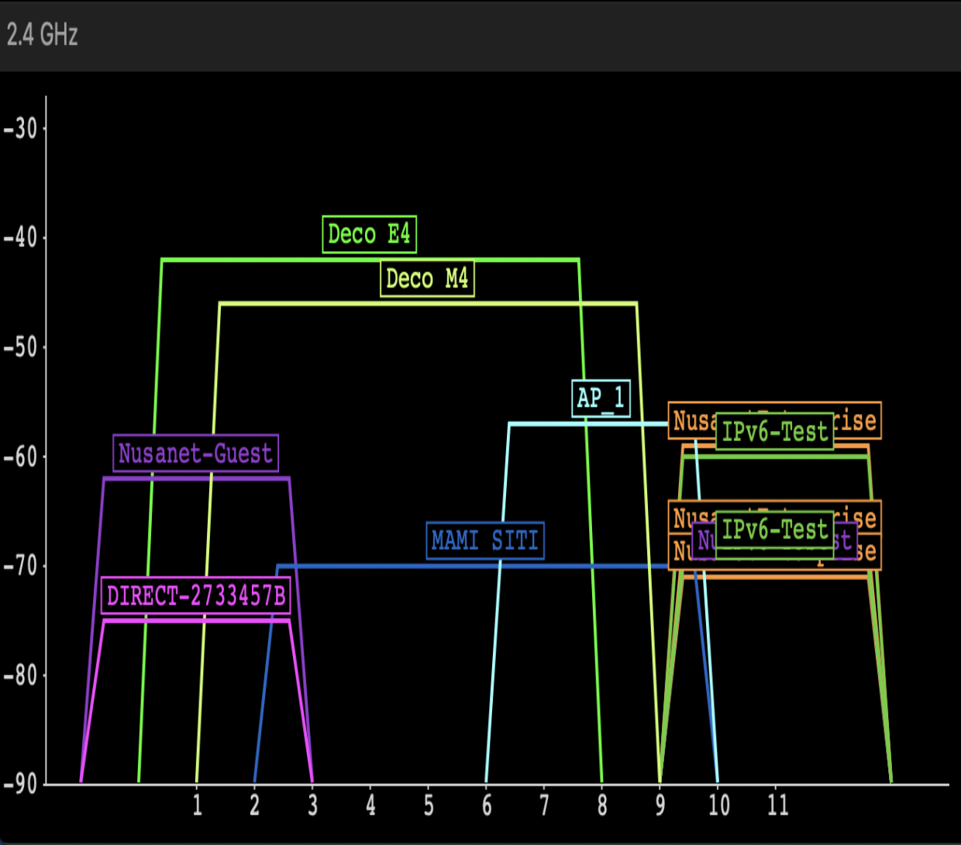Click channel 8 on the horizontal axis
Screen dimensions: 961x845
pyautogui.click(x=602, y=805)
